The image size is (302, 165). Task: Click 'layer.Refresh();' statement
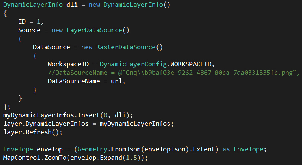pyautogui.click(x=33, y=132)
